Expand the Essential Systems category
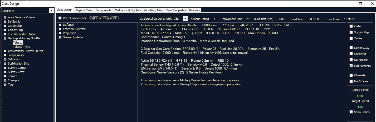Screen dimensions: 376x122 (x=60, y=29)
